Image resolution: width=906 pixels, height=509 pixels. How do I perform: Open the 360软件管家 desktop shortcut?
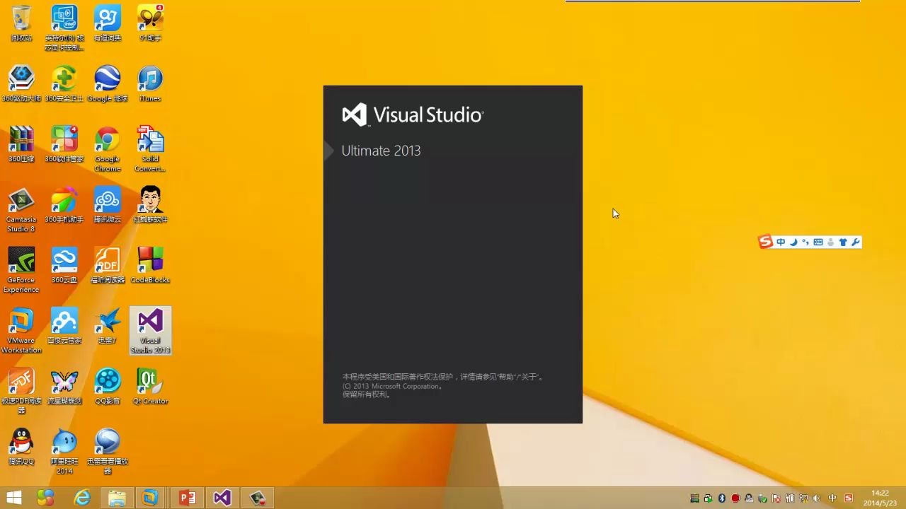pos(64,145)
